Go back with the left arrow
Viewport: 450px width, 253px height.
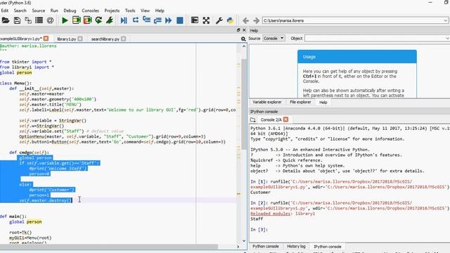tap(245, 20)
